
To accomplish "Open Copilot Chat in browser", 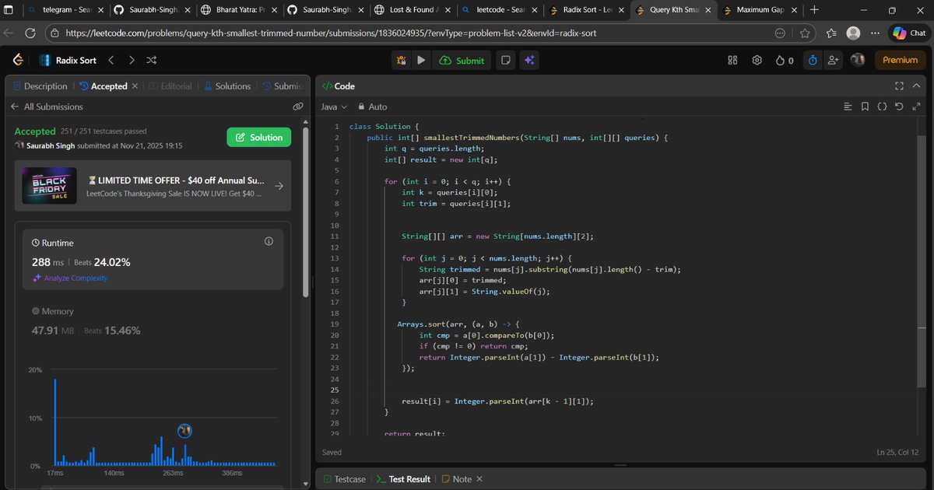I will [908, 33].
